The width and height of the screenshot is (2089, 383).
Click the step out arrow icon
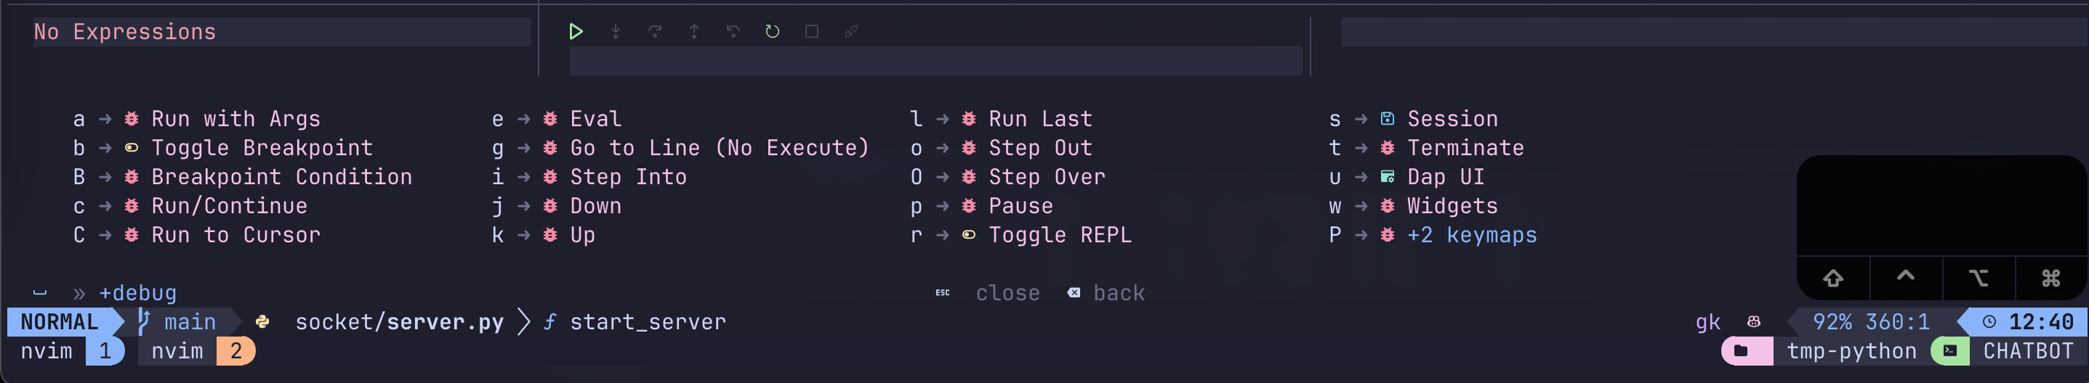click(x=694, y=32)
